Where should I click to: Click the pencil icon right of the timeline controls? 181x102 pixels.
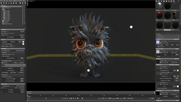150,98
